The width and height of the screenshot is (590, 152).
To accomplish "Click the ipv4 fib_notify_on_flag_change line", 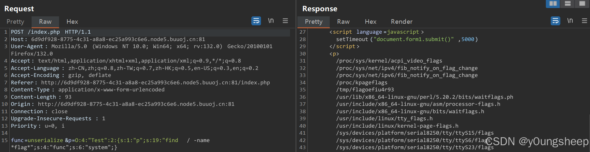I will tap(407, 68).
